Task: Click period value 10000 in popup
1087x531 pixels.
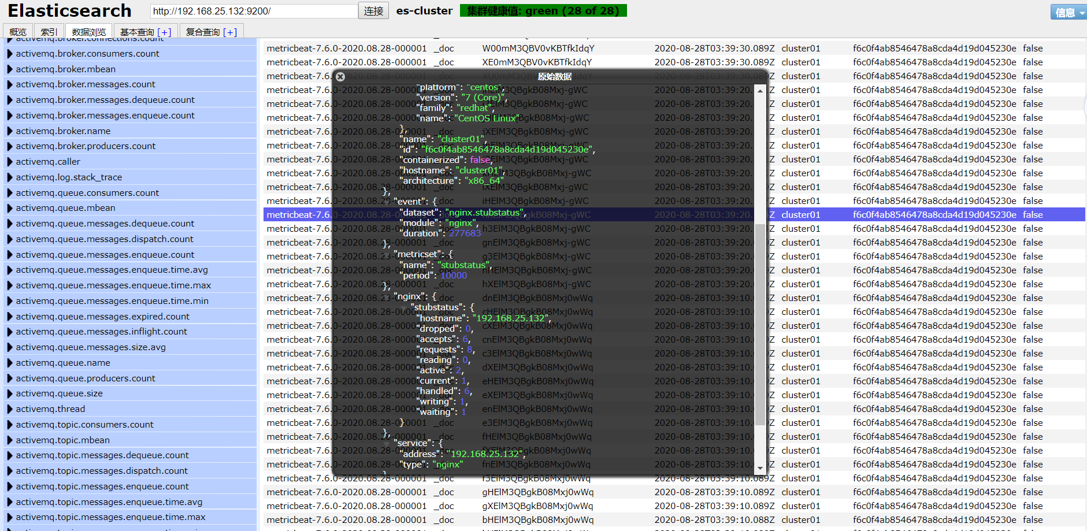Action: (x=454, y=276)
